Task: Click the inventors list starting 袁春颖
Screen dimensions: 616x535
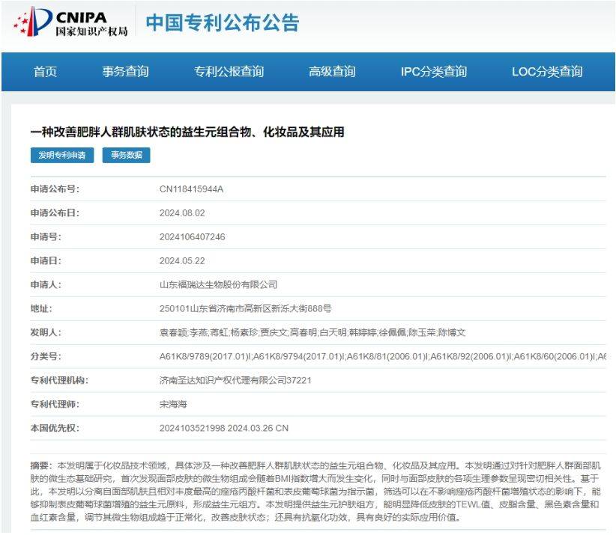Action: click(x=312, y=333)
